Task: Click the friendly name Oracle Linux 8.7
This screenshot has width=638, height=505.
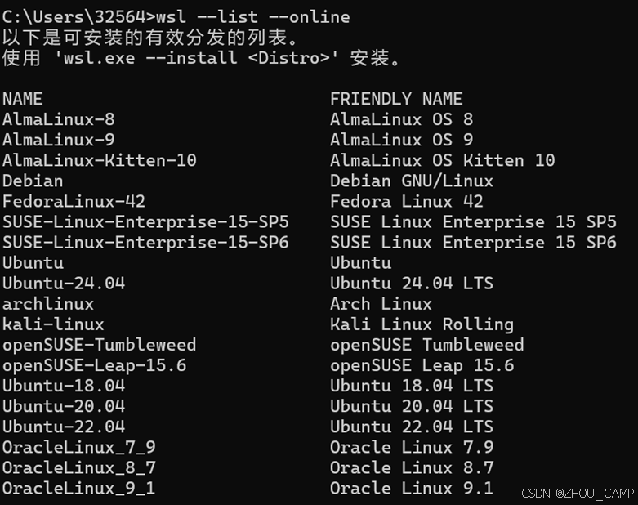Action: [412, 468]
